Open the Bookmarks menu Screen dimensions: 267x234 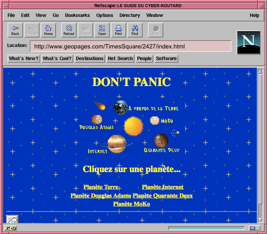coord(77,15)
